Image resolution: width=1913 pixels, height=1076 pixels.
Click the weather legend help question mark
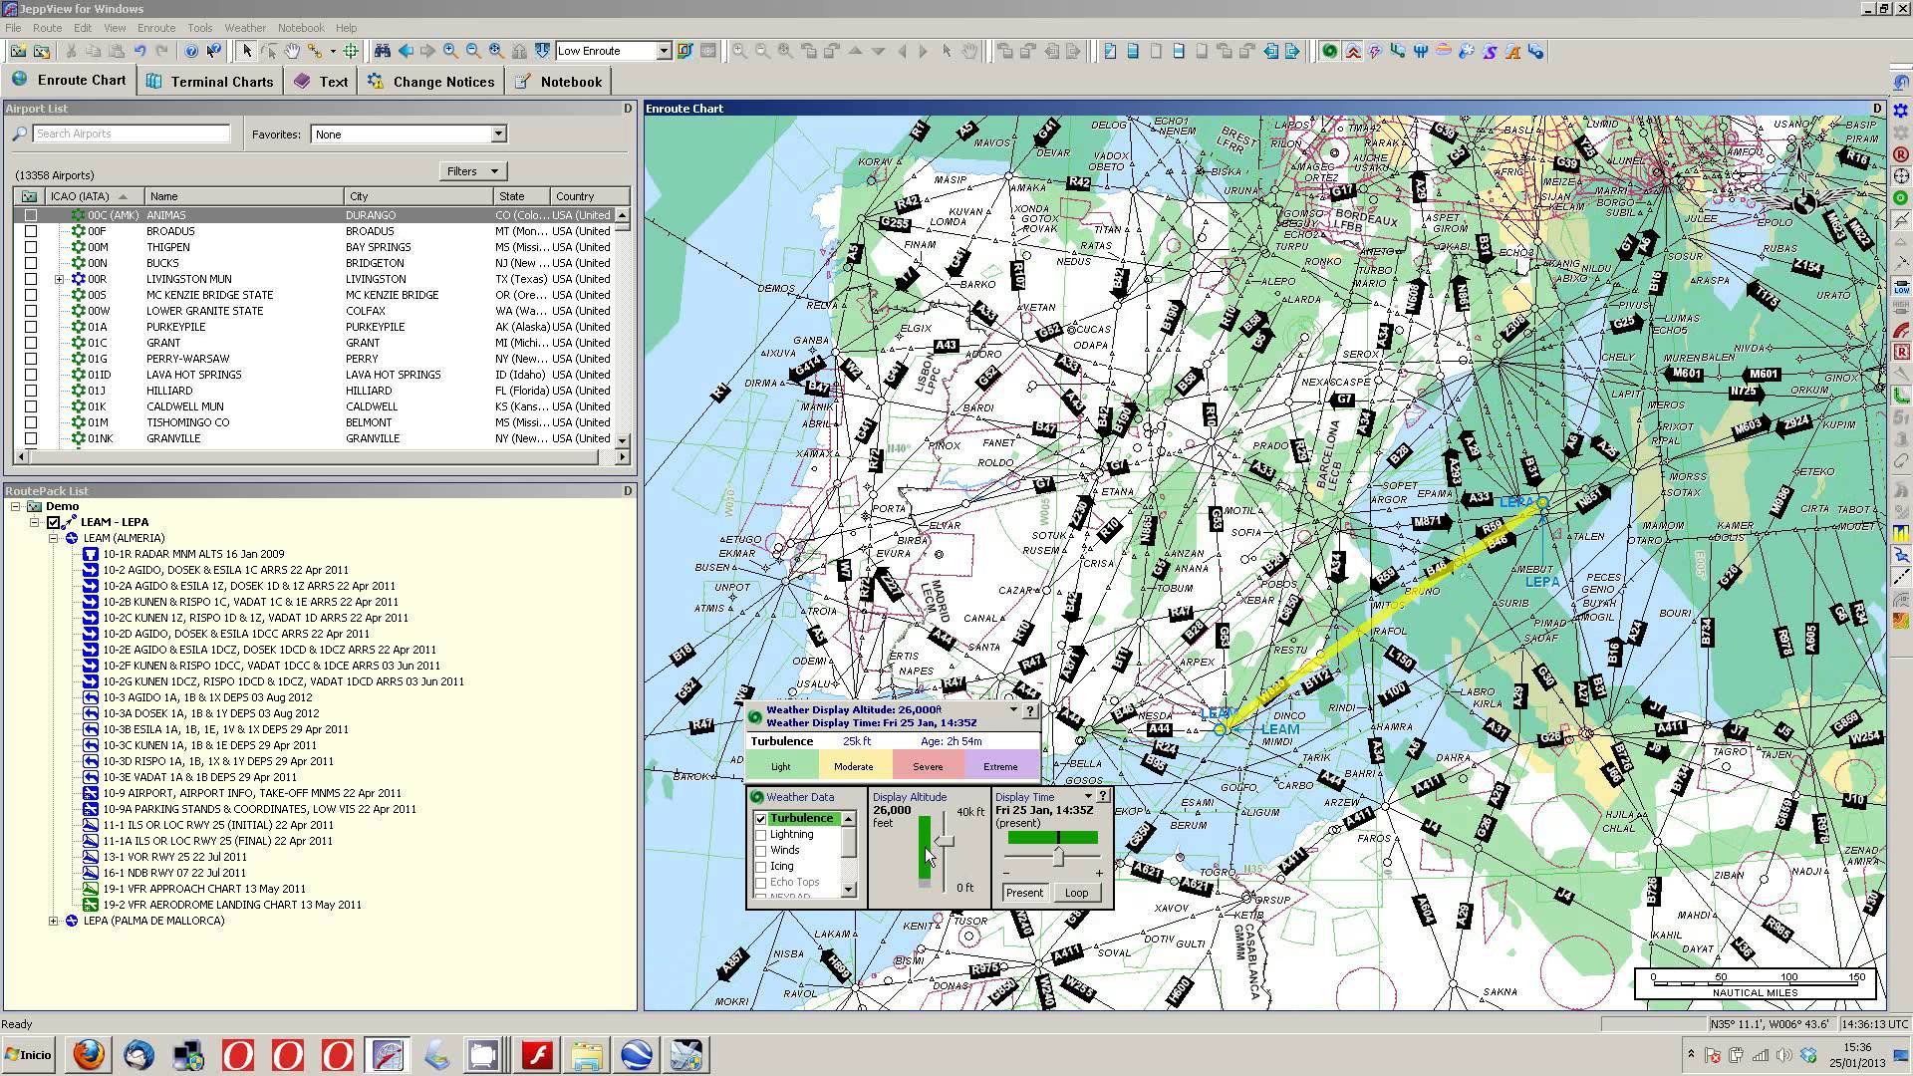point(1030,711)
